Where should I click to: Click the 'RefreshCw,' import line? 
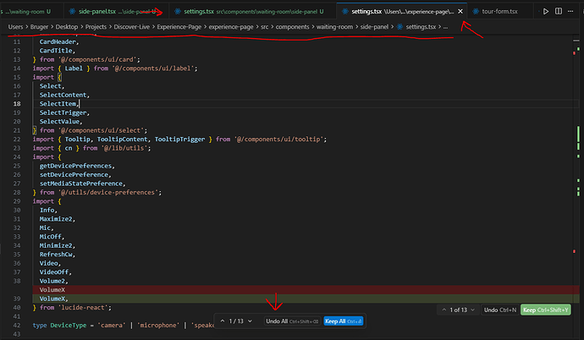pos(58,255)
